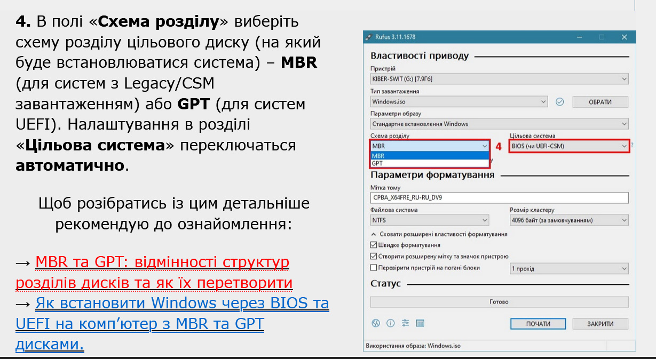
Task: Uncheck the Швидке форматування checkbox
Action: pyautogui.click(x=374, y=245)
